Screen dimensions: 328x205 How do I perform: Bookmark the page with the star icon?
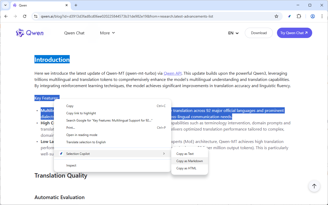tap(276, 16)
